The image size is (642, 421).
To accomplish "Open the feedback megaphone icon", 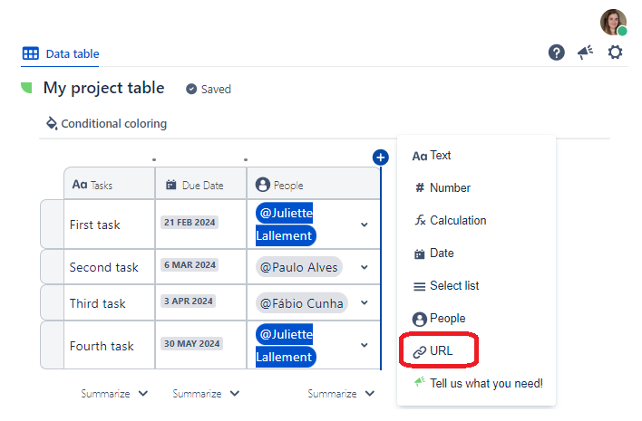I will point(585,53).
